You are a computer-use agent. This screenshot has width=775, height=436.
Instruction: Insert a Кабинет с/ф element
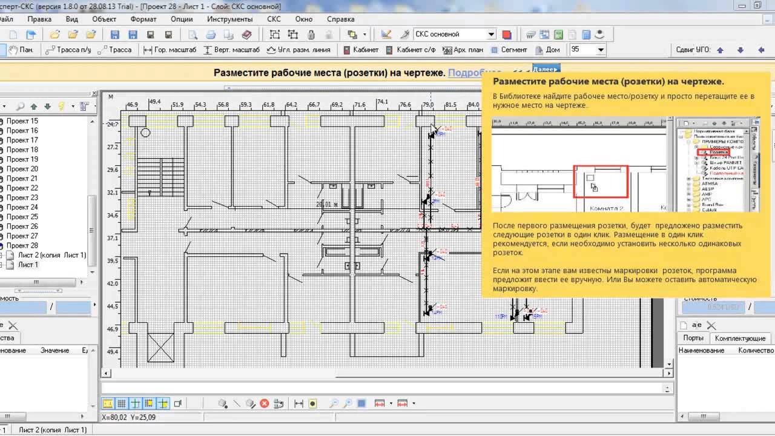(x=411, y=50)
